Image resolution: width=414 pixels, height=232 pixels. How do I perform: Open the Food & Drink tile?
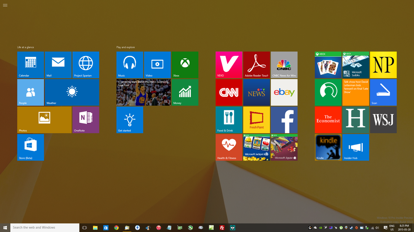(x=229, y=120)
